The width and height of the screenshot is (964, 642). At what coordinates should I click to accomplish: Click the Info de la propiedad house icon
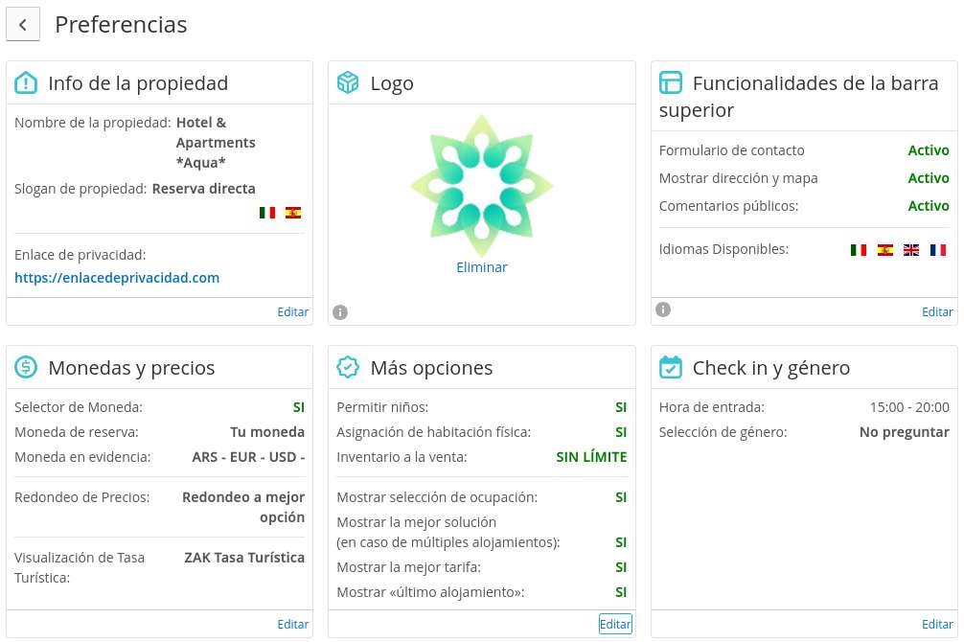click(x=26, y=83)
